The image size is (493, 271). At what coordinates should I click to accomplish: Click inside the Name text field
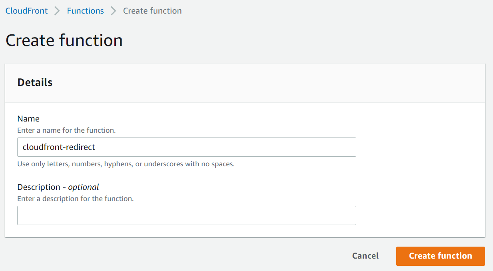point(186,147)
